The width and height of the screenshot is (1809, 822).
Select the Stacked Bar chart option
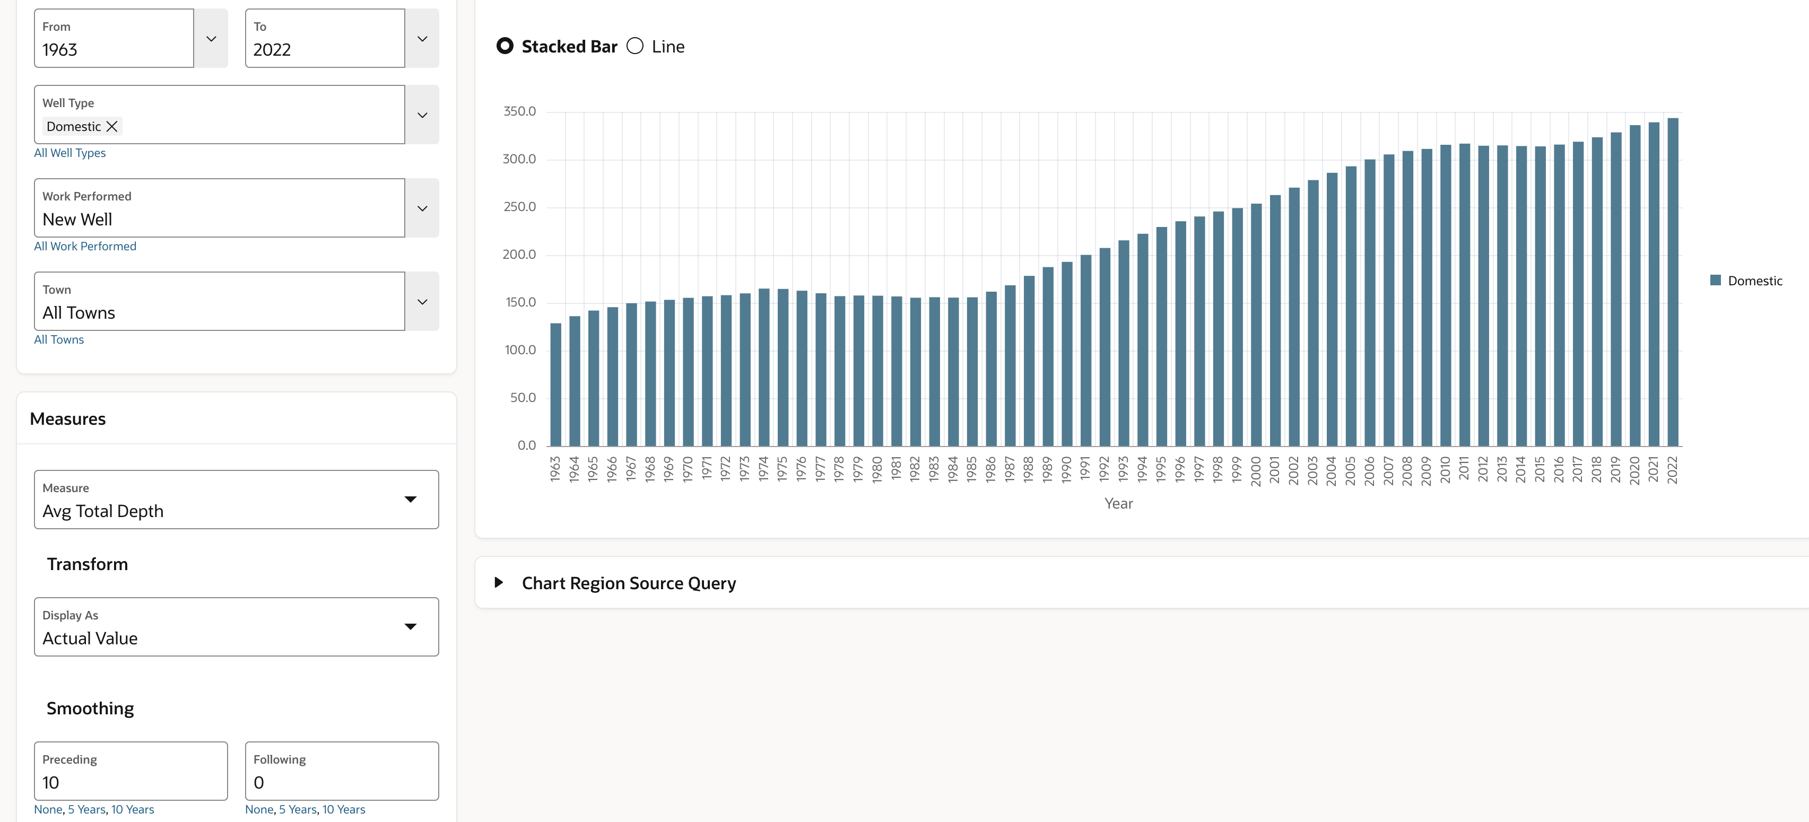click(505, 46)
